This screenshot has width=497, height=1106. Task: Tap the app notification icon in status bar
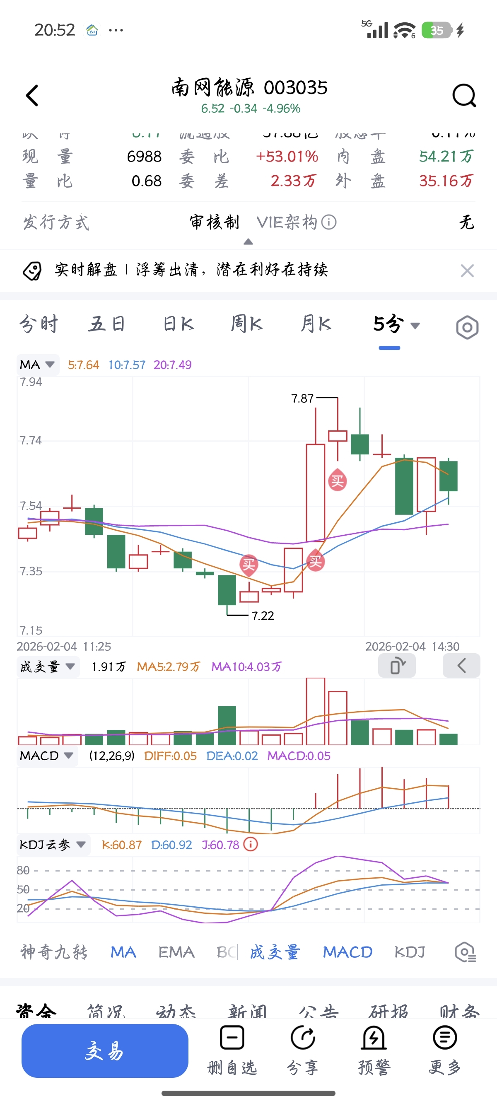click(x=92, y=30)
